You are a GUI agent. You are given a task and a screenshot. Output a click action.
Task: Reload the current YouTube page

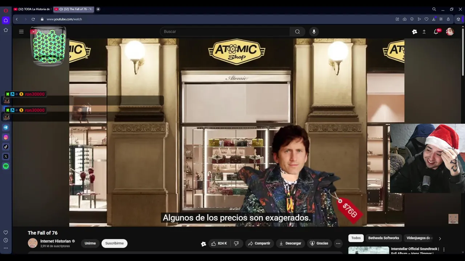[33, 19]
